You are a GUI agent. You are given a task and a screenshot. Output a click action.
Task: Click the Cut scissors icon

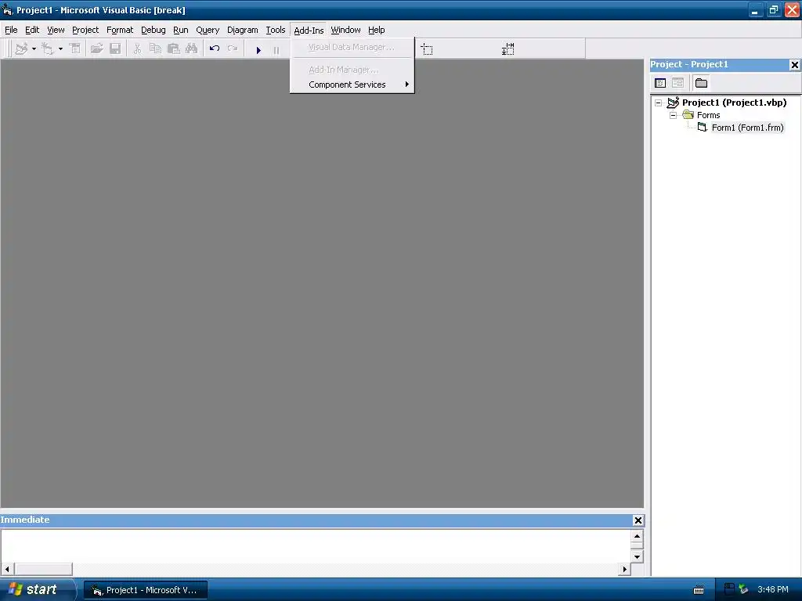point(137,49)
